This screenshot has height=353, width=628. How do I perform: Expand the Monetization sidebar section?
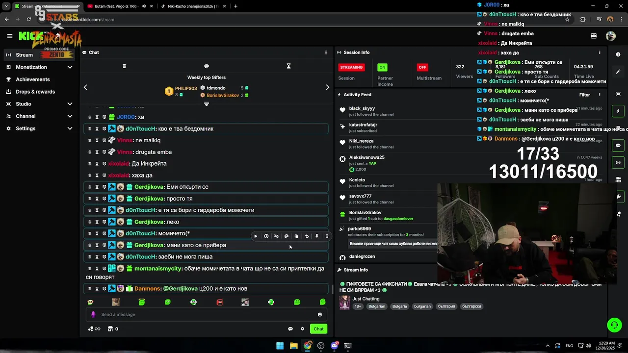click(70, 67)
